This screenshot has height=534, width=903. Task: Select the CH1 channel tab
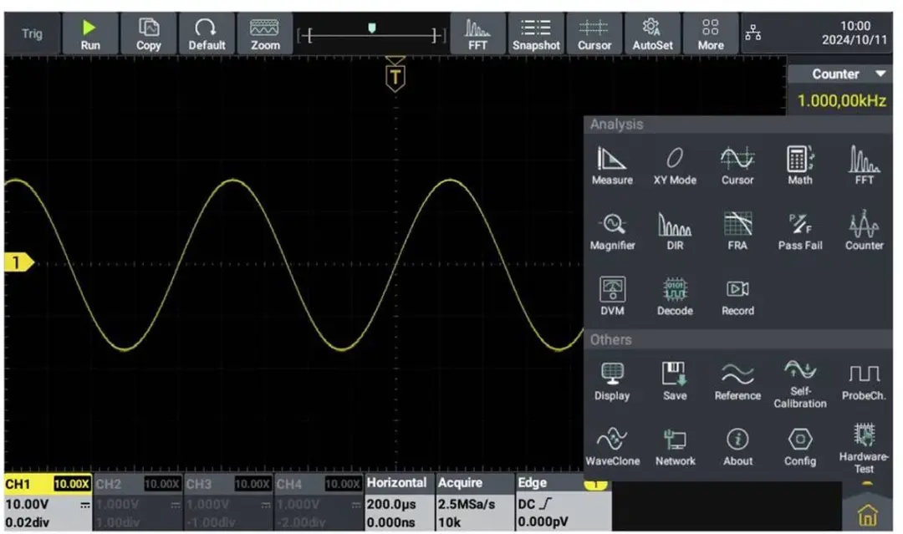(x=48, y=502)
